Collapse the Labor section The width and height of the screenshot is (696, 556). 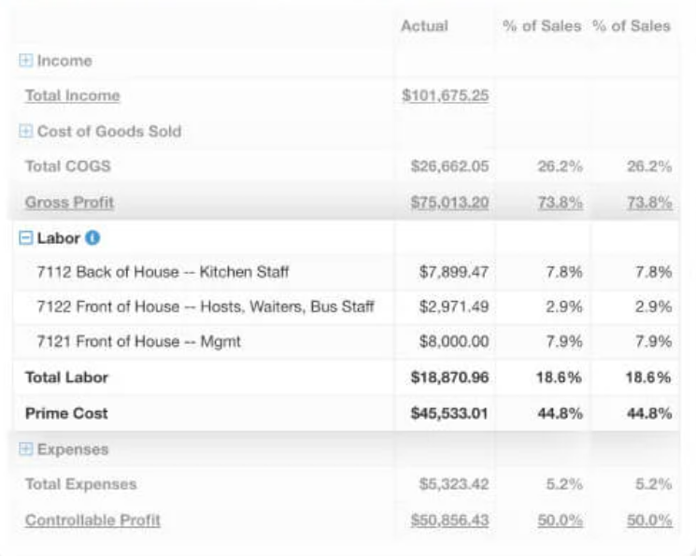26,238
